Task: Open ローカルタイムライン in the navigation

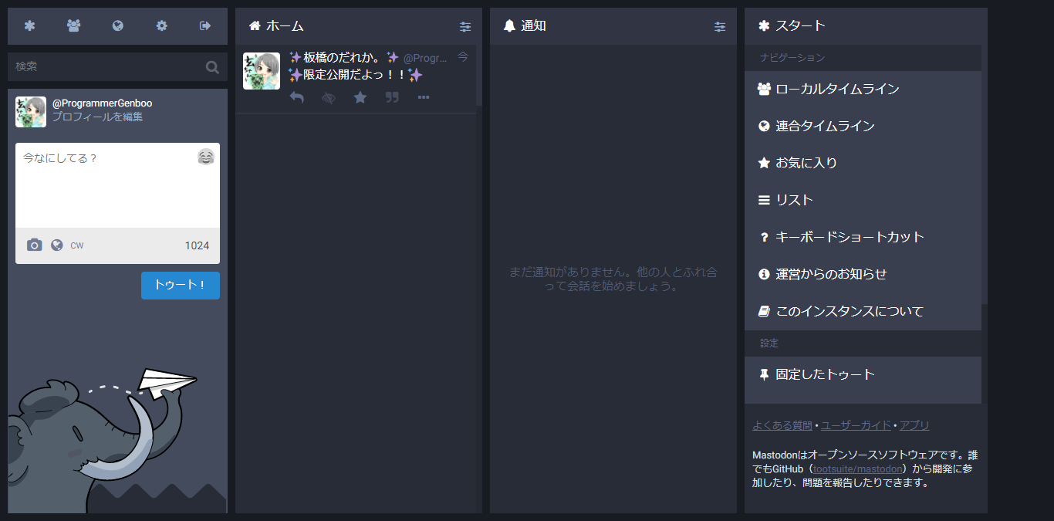Action: click(837, 90)
